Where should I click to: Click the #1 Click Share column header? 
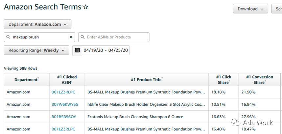[x=223, y=79]
